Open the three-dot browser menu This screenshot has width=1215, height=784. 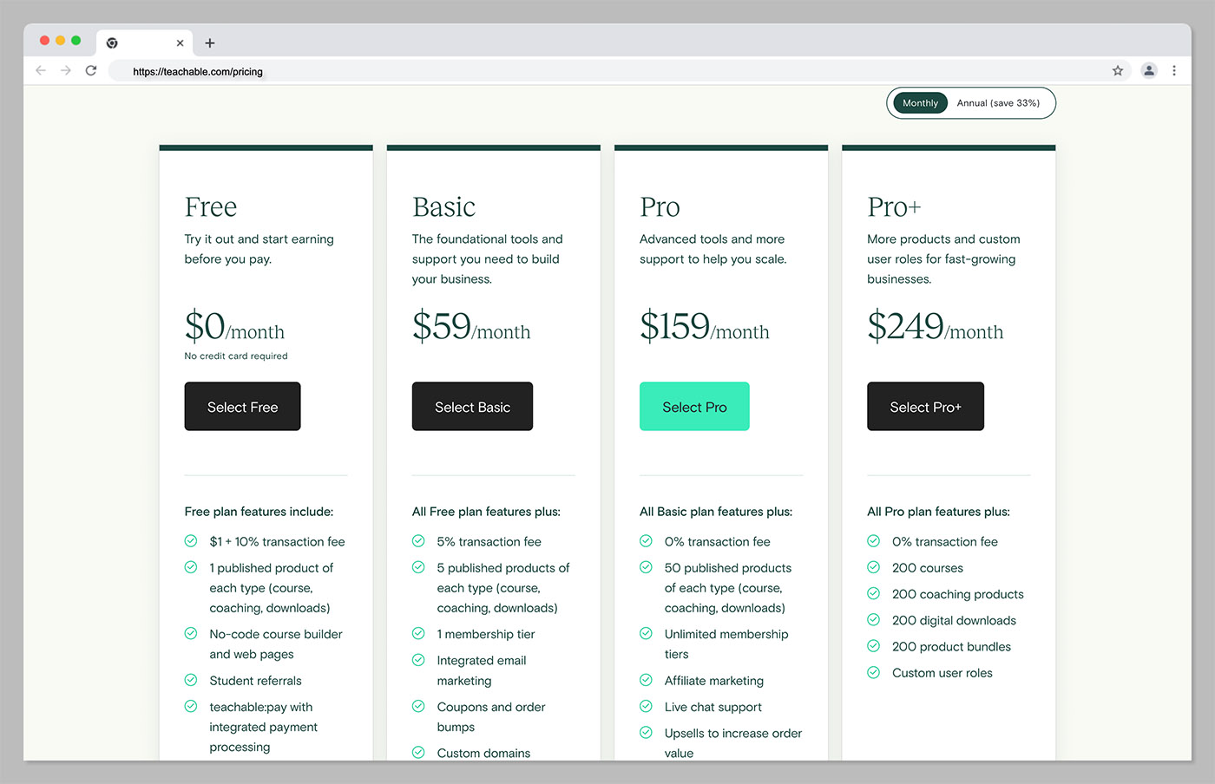point(1174,71)
